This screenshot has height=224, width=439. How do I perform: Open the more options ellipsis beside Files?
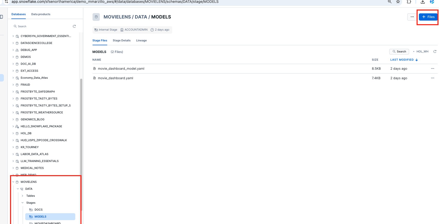point(412,17)
